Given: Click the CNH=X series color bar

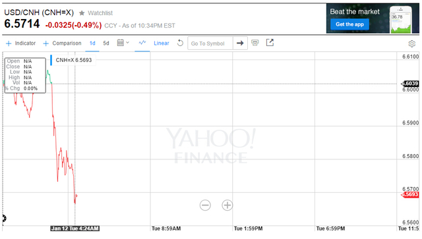Looking at the screenshot, I should (51, 60).
